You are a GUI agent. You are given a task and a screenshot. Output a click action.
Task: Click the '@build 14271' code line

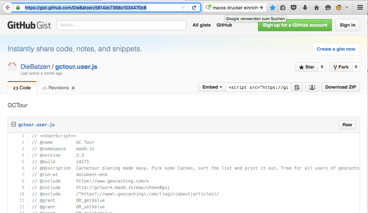click(x=60, y=161)
